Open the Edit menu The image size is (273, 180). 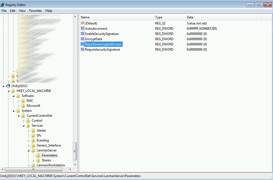pos(13,10)
